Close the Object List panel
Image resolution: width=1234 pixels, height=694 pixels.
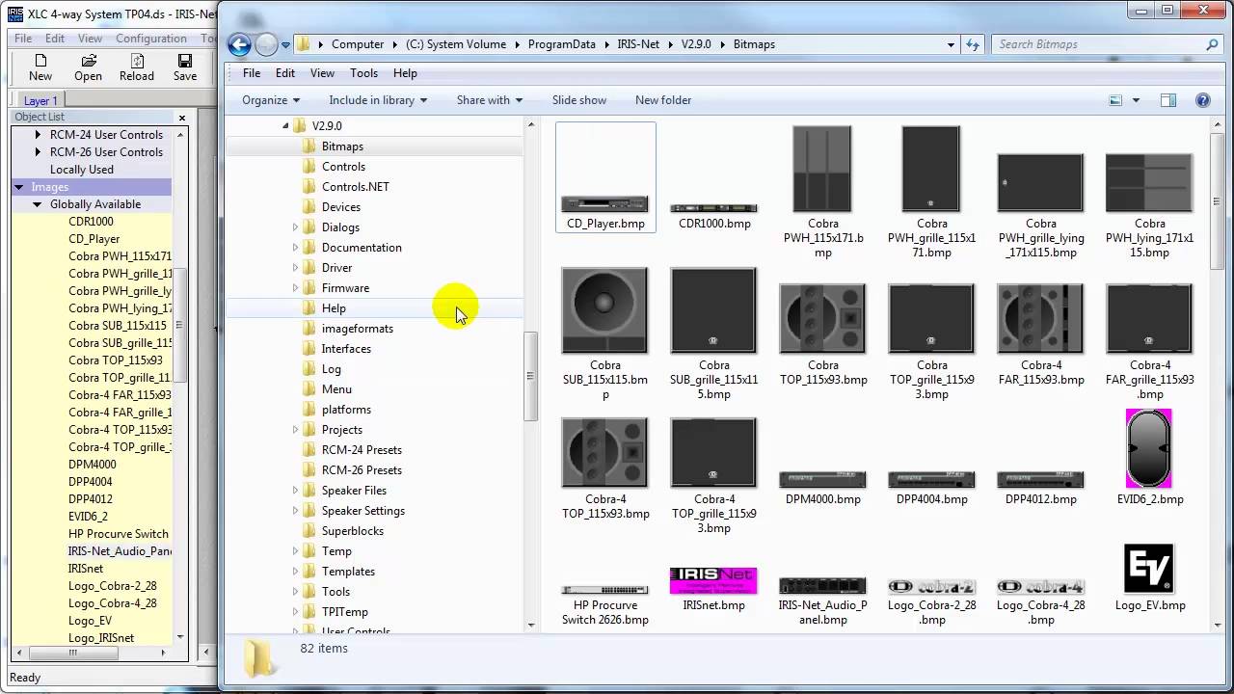pos(182,118)
